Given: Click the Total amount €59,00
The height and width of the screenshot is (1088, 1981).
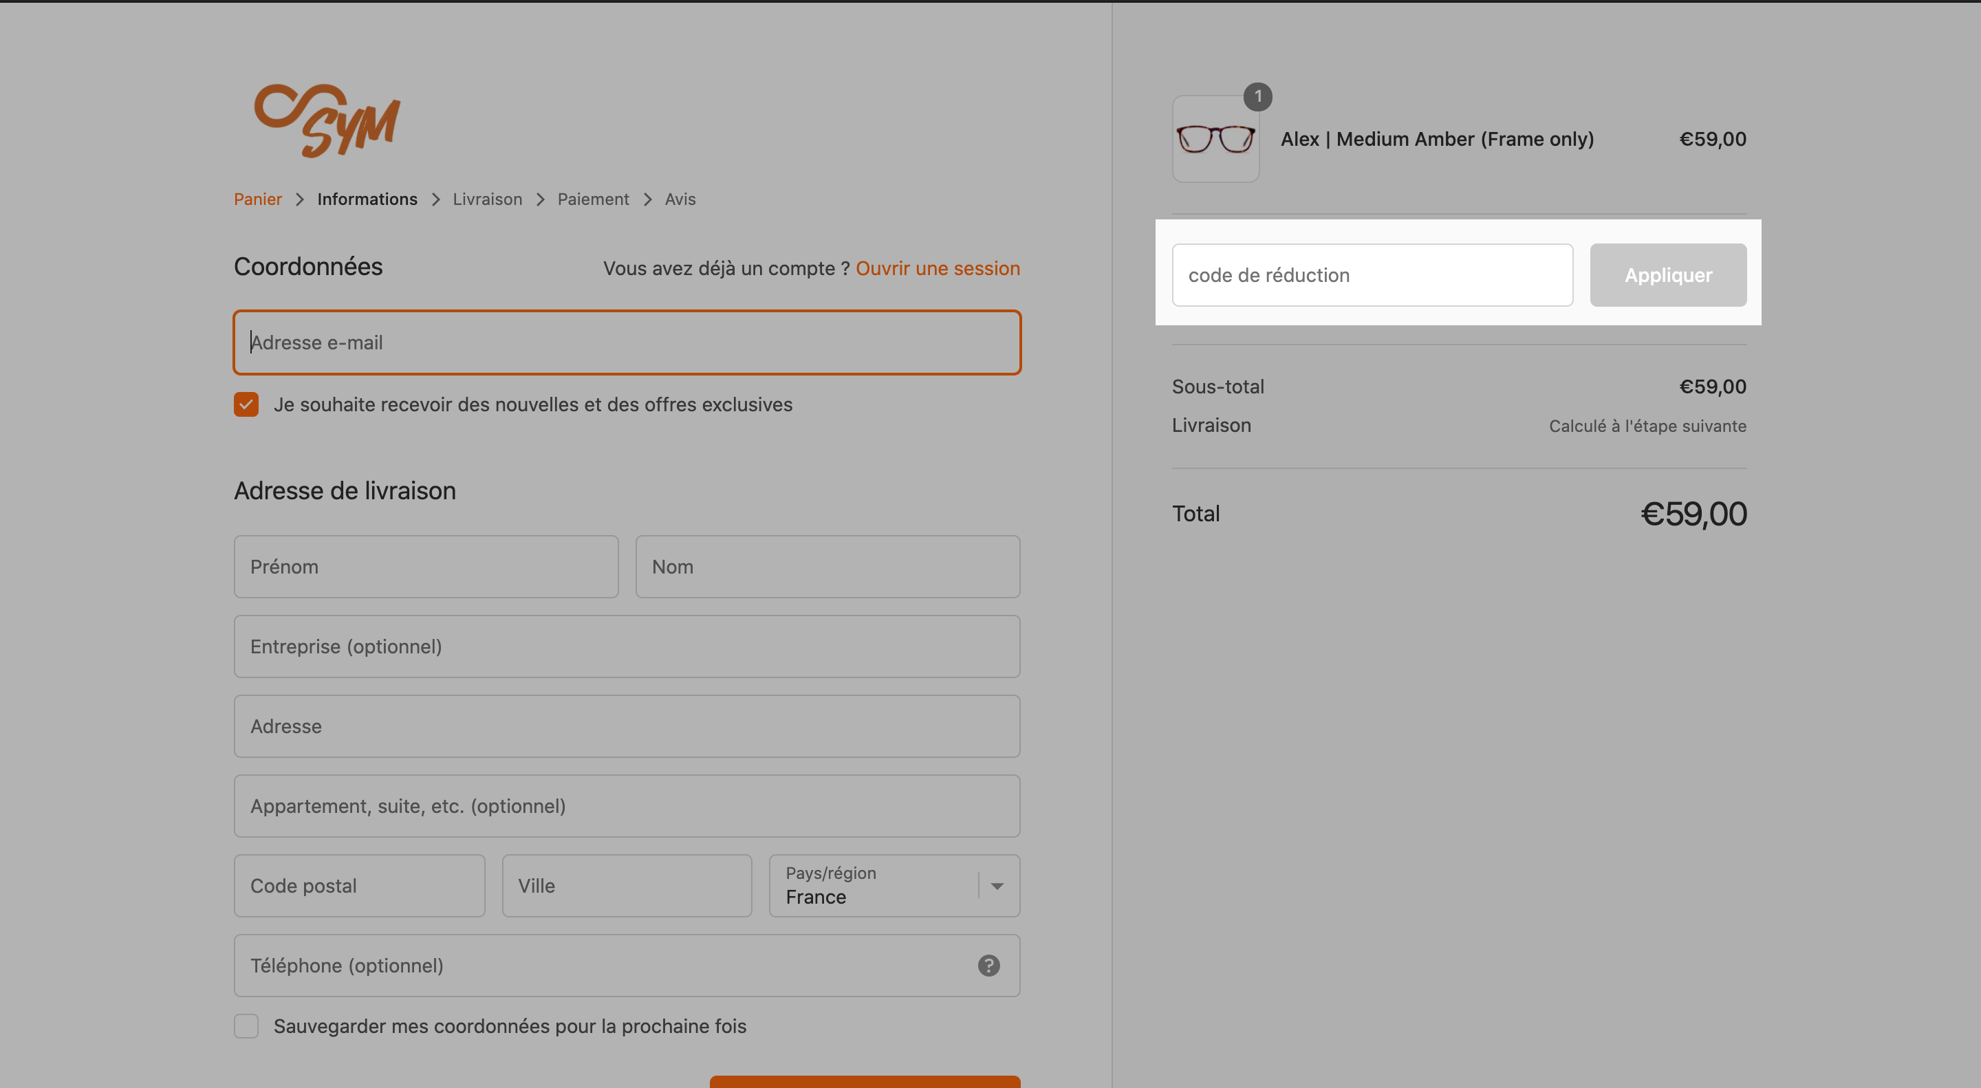Looking at the screenshot, I should pos(1693,514).
